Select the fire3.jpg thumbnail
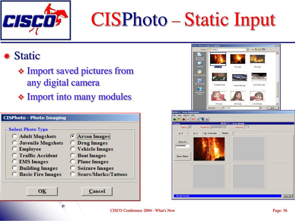This screenshot has height=221, width=295. (x=257, y=59)
